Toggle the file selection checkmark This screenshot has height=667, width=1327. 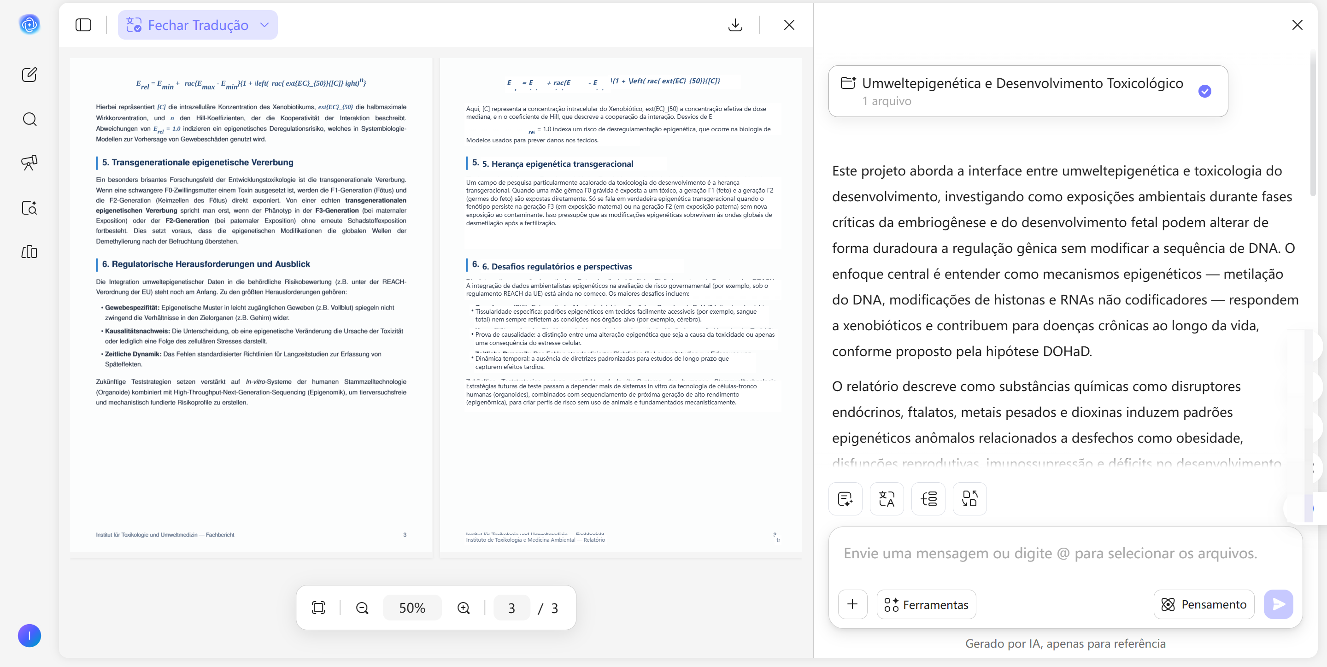[x=1204, y=91]
